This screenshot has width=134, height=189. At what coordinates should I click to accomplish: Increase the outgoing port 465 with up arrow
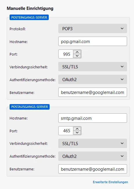tap(77, 129)
